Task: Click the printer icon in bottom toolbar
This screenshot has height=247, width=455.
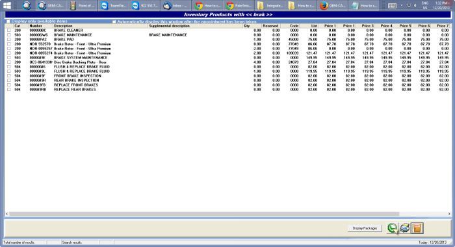Action: pos(404,228)
